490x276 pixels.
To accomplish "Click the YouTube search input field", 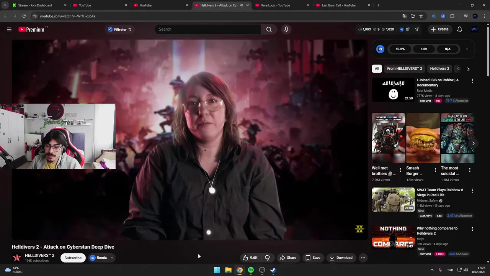I will point(208,30).
